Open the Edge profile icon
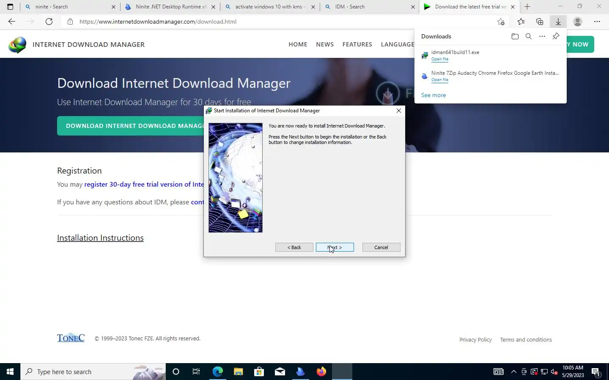 578,22
